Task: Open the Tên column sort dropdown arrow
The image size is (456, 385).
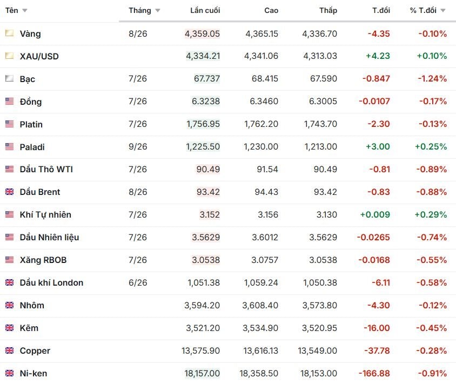Action: (x=25, y=11)
